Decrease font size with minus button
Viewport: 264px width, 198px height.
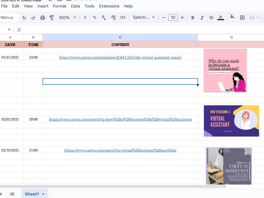point(163,17)
